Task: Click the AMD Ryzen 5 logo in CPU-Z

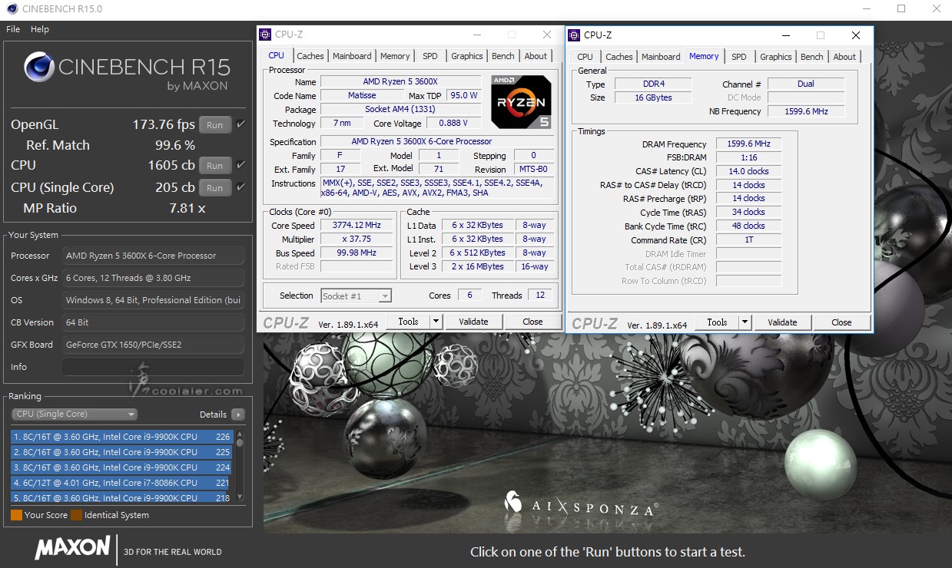Action: coord(522,101)
